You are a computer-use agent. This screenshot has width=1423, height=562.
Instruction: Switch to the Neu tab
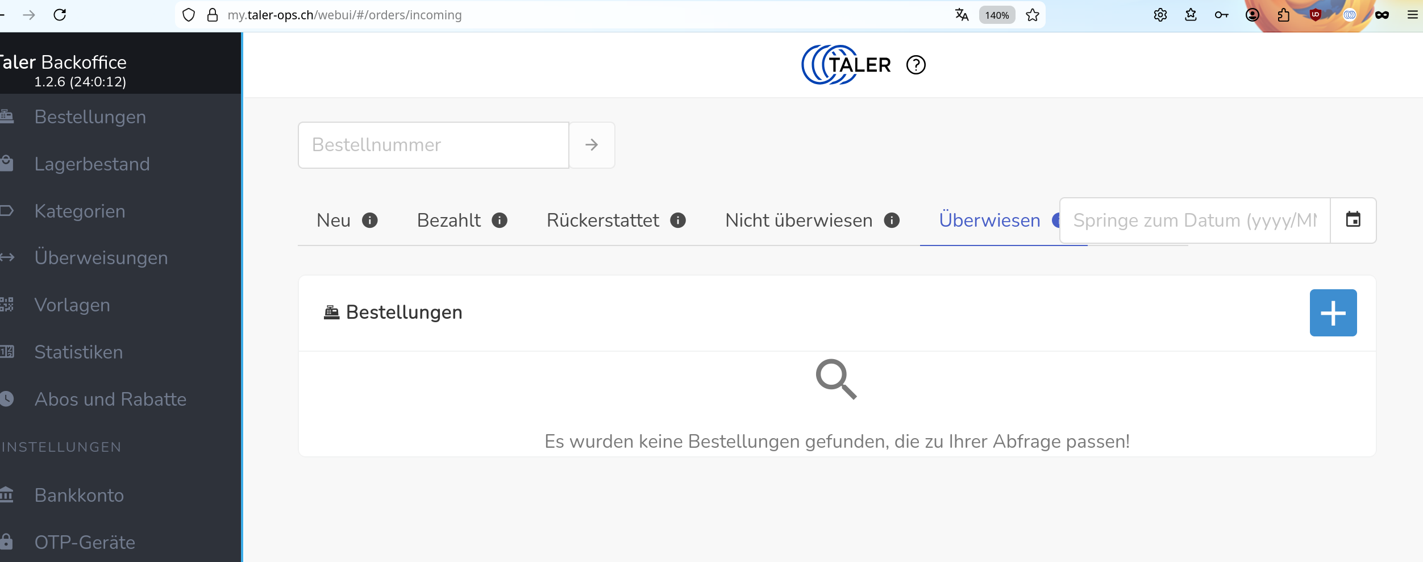coord(334,220)
